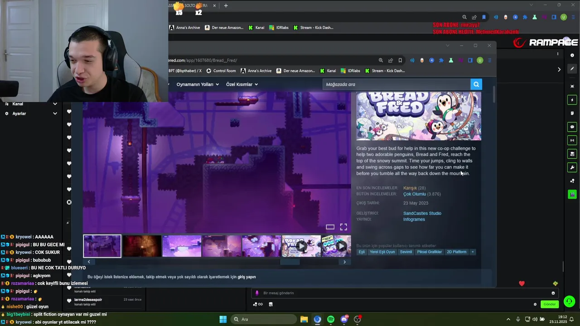Toggle fullscreen on the game media viewer
Image resolution: width=580 pixels, height=326 pixels.
click(343, 227)
